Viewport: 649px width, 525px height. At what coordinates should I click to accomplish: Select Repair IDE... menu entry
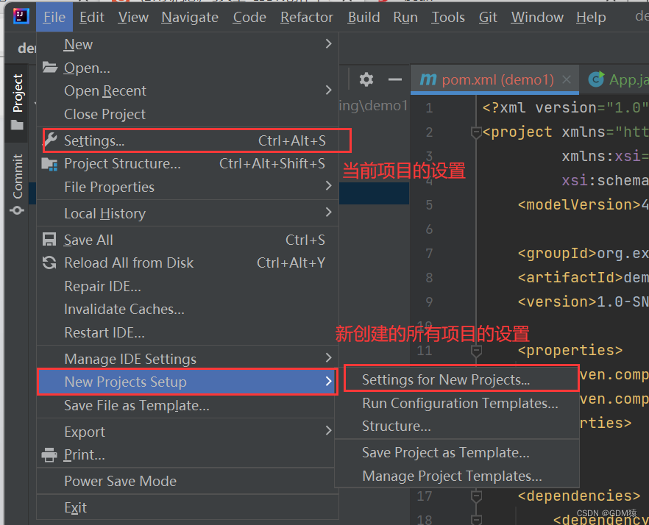(x=188, y=286)
